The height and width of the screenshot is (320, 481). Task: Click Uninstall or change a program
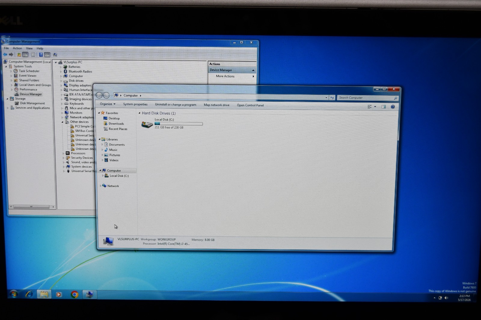176,105
